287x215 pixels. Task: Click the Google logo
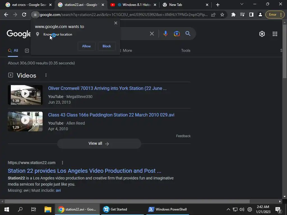(19, 34)
